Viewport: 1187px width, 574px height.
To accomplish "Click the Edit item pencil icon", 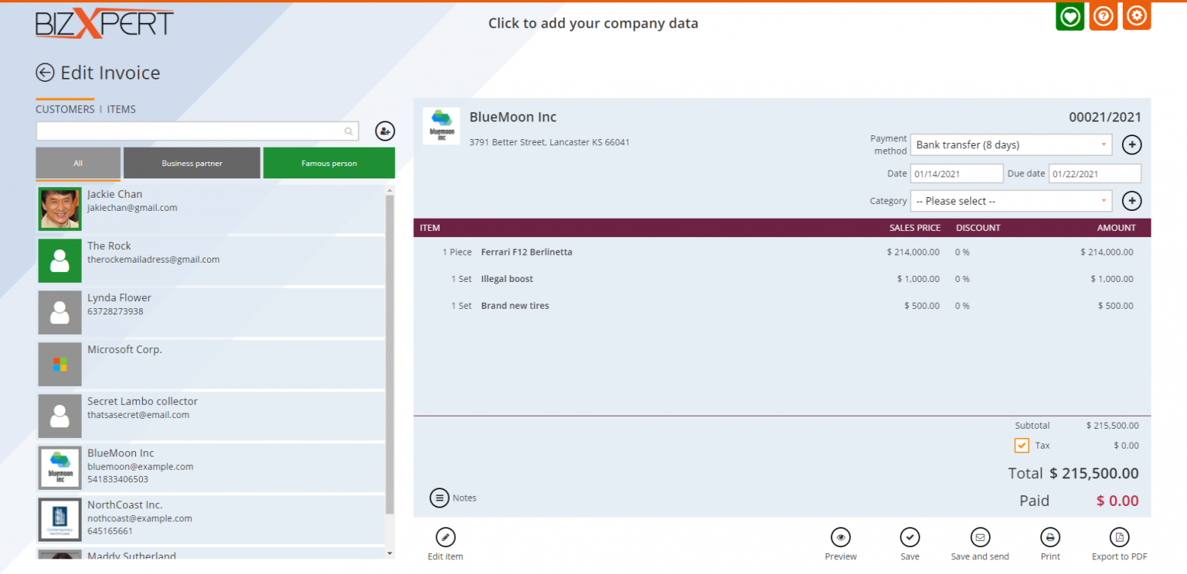I will [446, 538].
